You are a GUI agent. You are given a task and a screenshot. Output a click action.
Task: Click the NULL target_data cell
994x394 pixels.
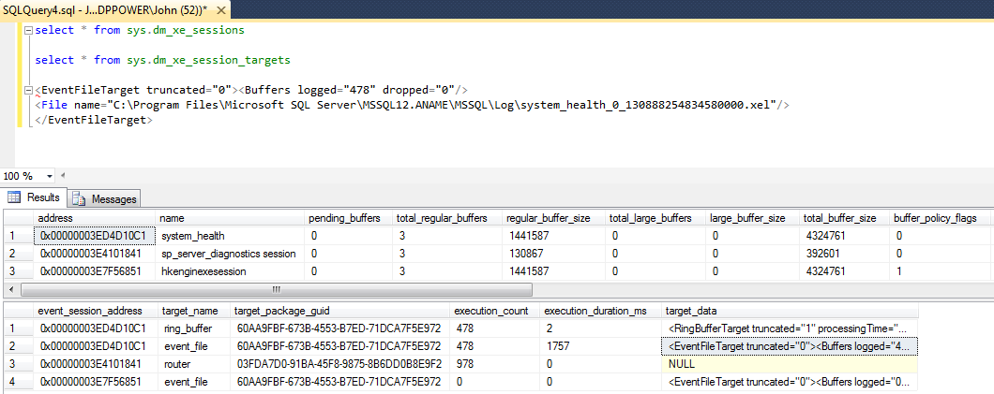[790, 364]
